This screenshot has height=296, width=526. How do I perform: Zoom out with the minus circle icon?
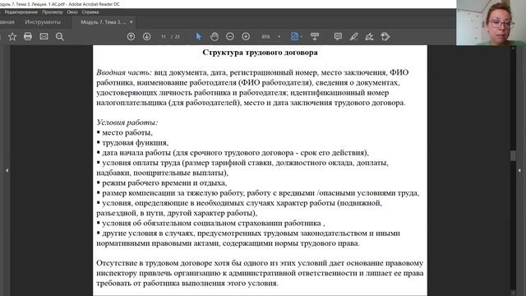[230, 36]
